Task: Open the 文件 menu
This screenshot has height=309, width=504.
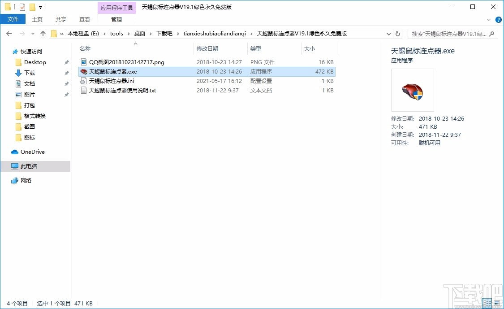Action: point(13,19)
